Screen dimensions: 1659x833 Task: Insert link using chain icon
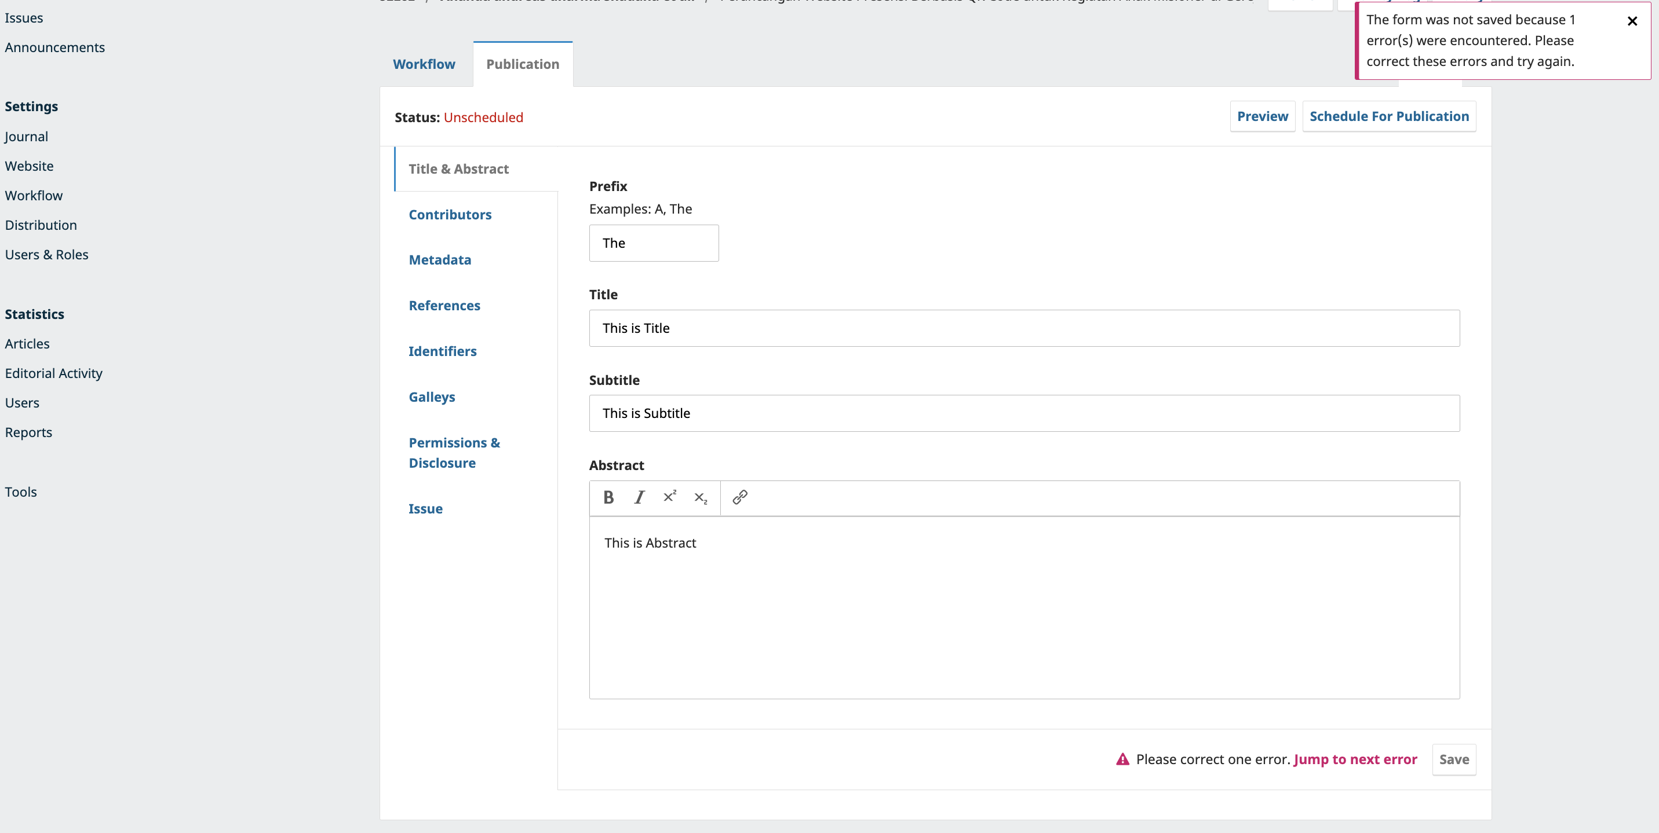[x=740, y=497]
